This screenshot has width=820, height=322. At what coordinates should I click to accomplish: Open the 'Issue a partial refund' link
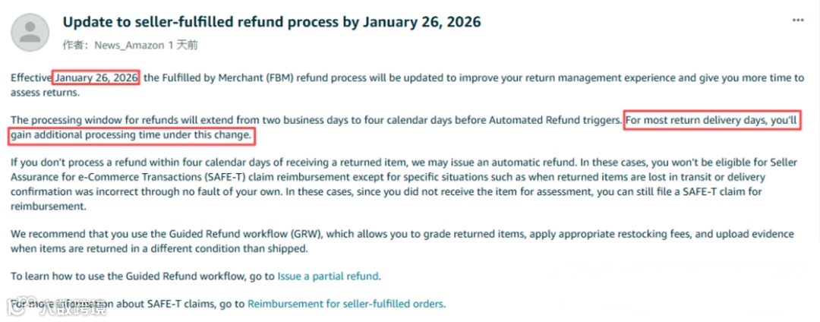pos(328,276)
